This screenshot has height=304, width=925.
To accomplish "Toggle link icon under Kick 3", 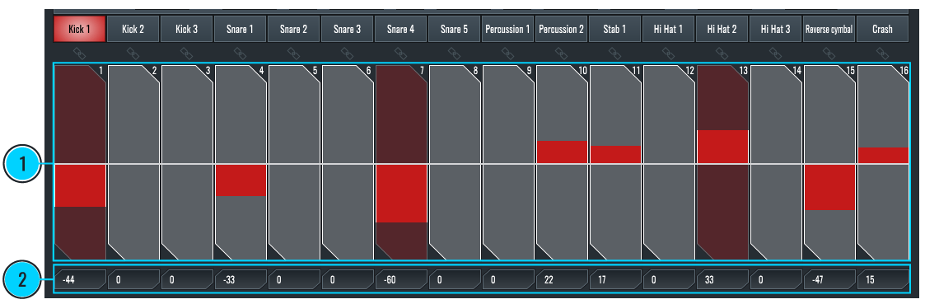I will coord(187,53).
